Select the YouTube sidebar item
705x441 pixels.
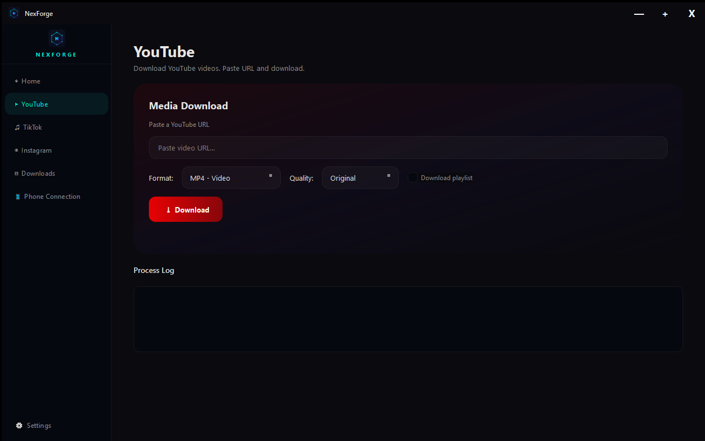57,104
